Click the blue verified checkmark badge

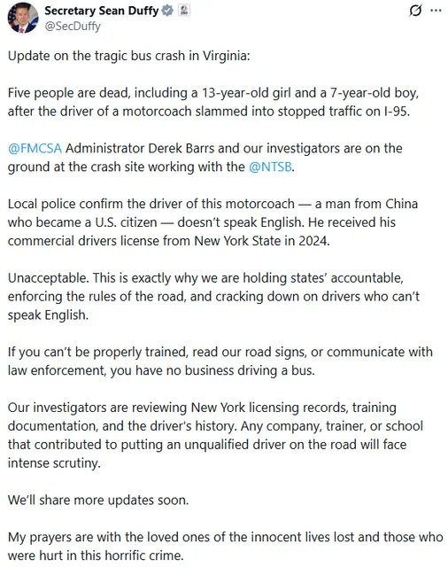[167, 11]
